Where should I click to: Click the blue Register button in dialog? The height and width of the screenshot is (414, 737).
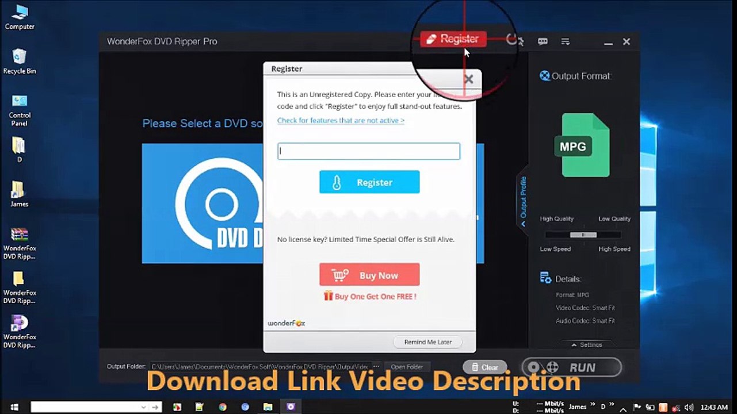coord(369,182)
